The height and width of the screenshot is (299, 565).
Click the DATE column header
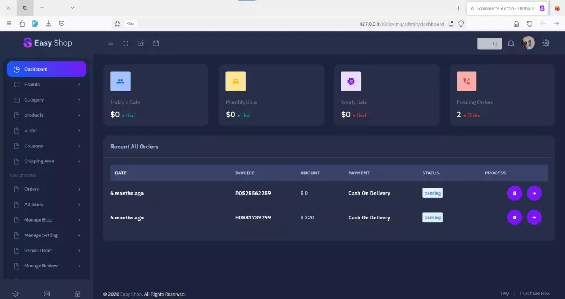point(120,173)
